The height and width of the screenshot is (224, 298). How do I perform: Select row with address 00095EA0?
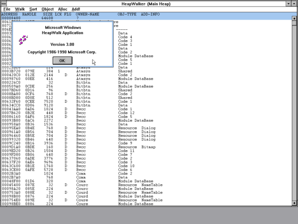click(146, 128)
